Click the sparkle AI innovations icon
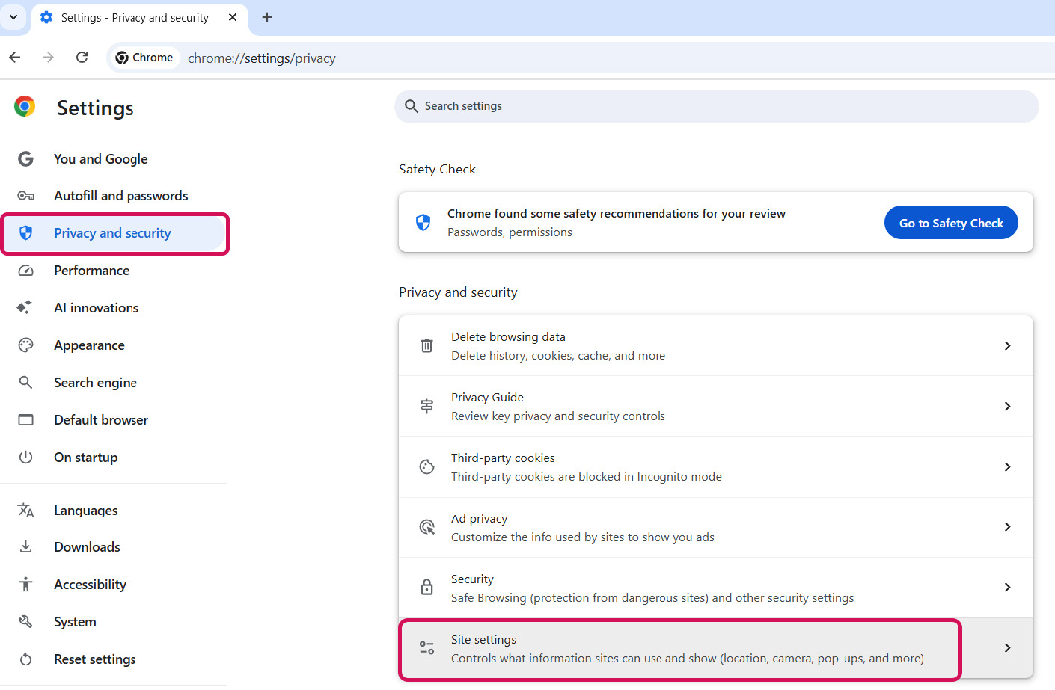The height and width of the screenshot is (690, 1055). pyautogui.click(x=25, y=307)
